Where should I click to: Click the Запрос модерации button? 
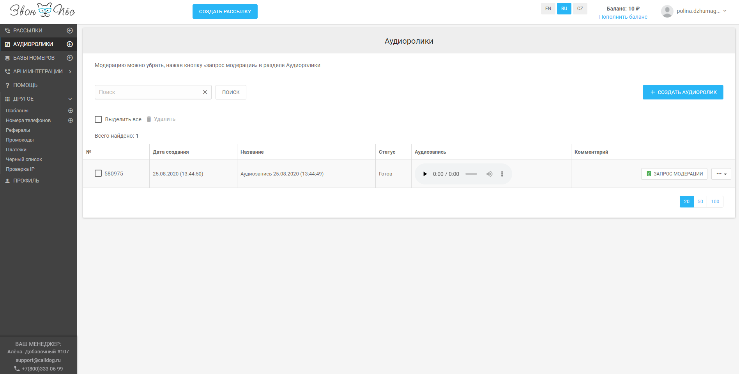674,174
